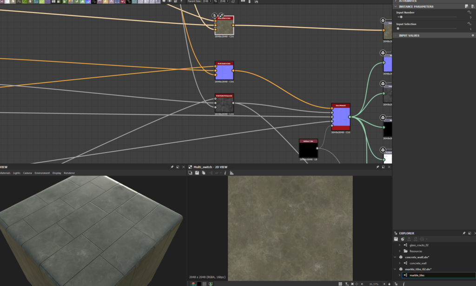Undock the 2D view panel

point(383,167)
